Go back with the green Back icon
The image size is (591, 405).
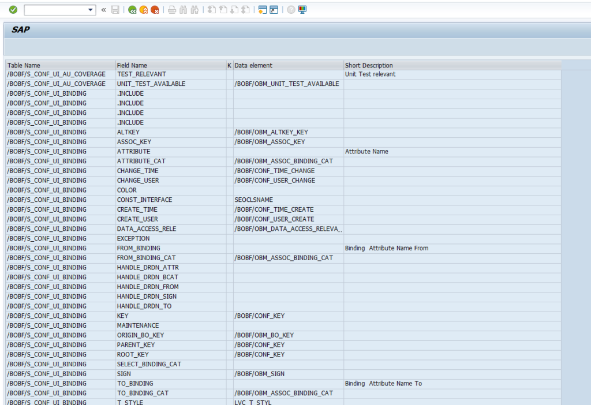click(132, 10)
